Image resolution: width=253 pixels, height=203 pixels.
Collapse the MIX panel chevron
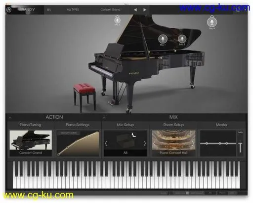tap(104, 117)
